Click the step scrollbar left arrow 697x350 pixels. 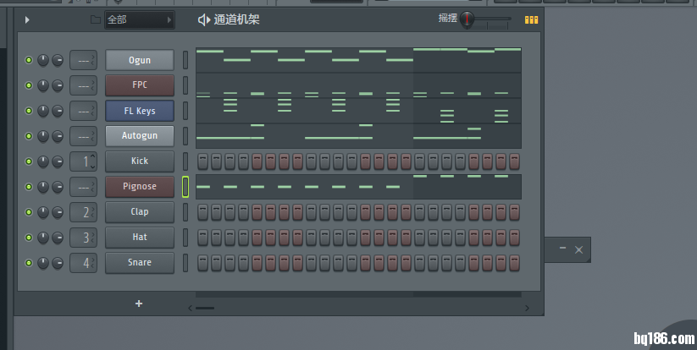[x=191, y=308]
